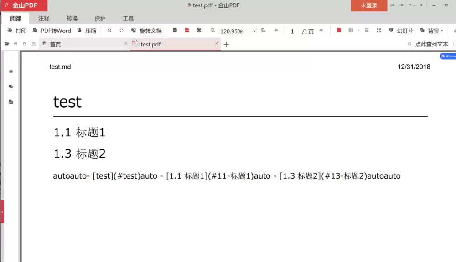This screenshot has height=262, width=456.
Task: Select fit-page view icon
Action: click(x=199, y=30)
